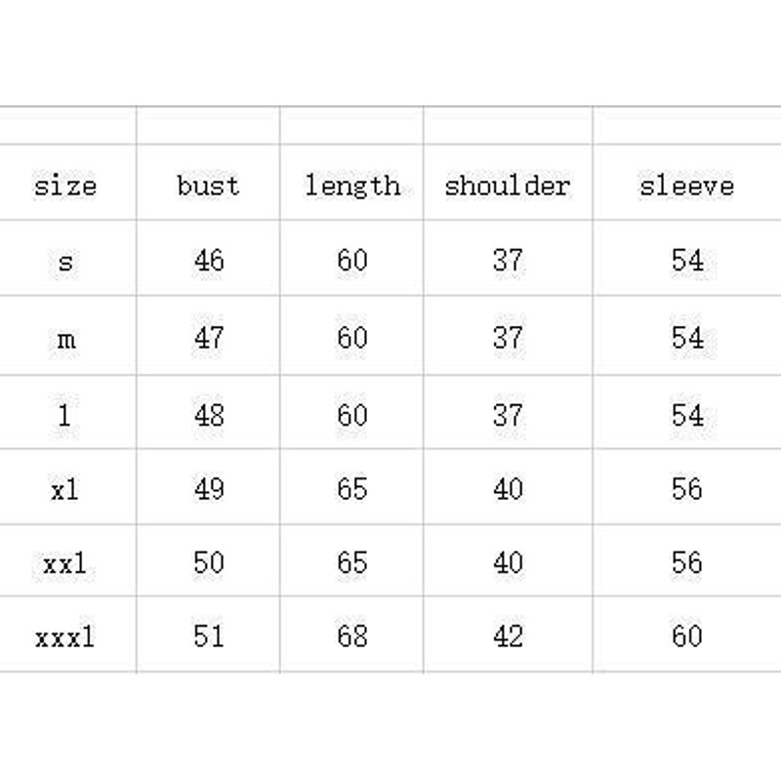Click the length cell in the s row

(x=351, y=261)
